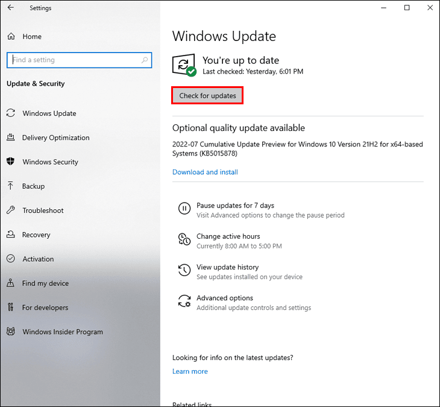Image resolution: width=440 pixels, height=407 pixels.
Task: Select the Backup arrow icon in sidebar
Action: pos(11,186)
